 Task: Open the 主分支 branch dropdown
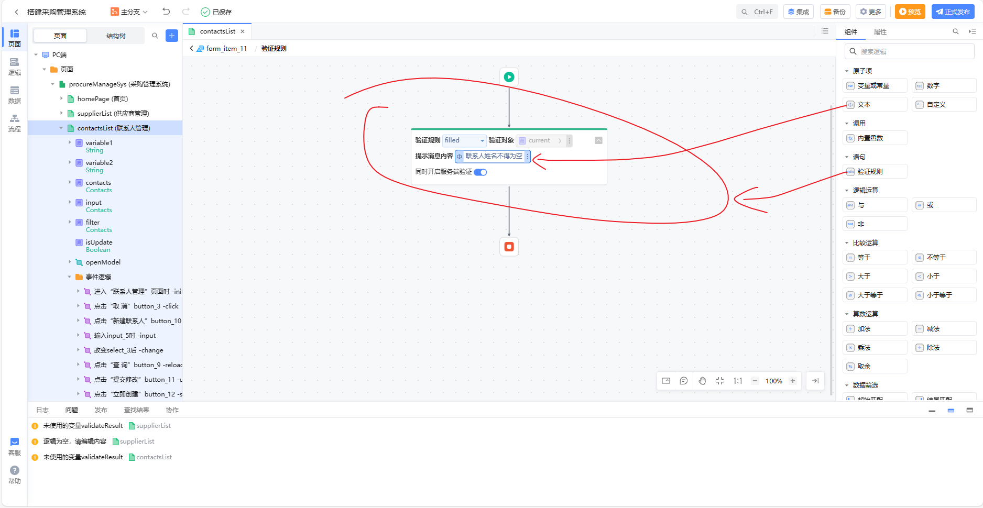(129, 12)
